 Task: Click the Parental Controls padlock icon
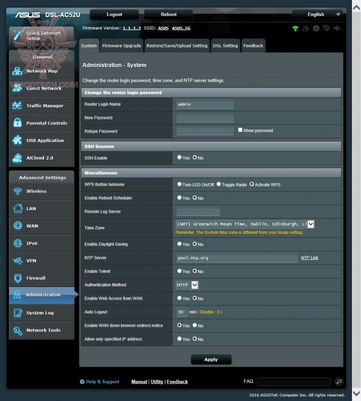[18, 123]
